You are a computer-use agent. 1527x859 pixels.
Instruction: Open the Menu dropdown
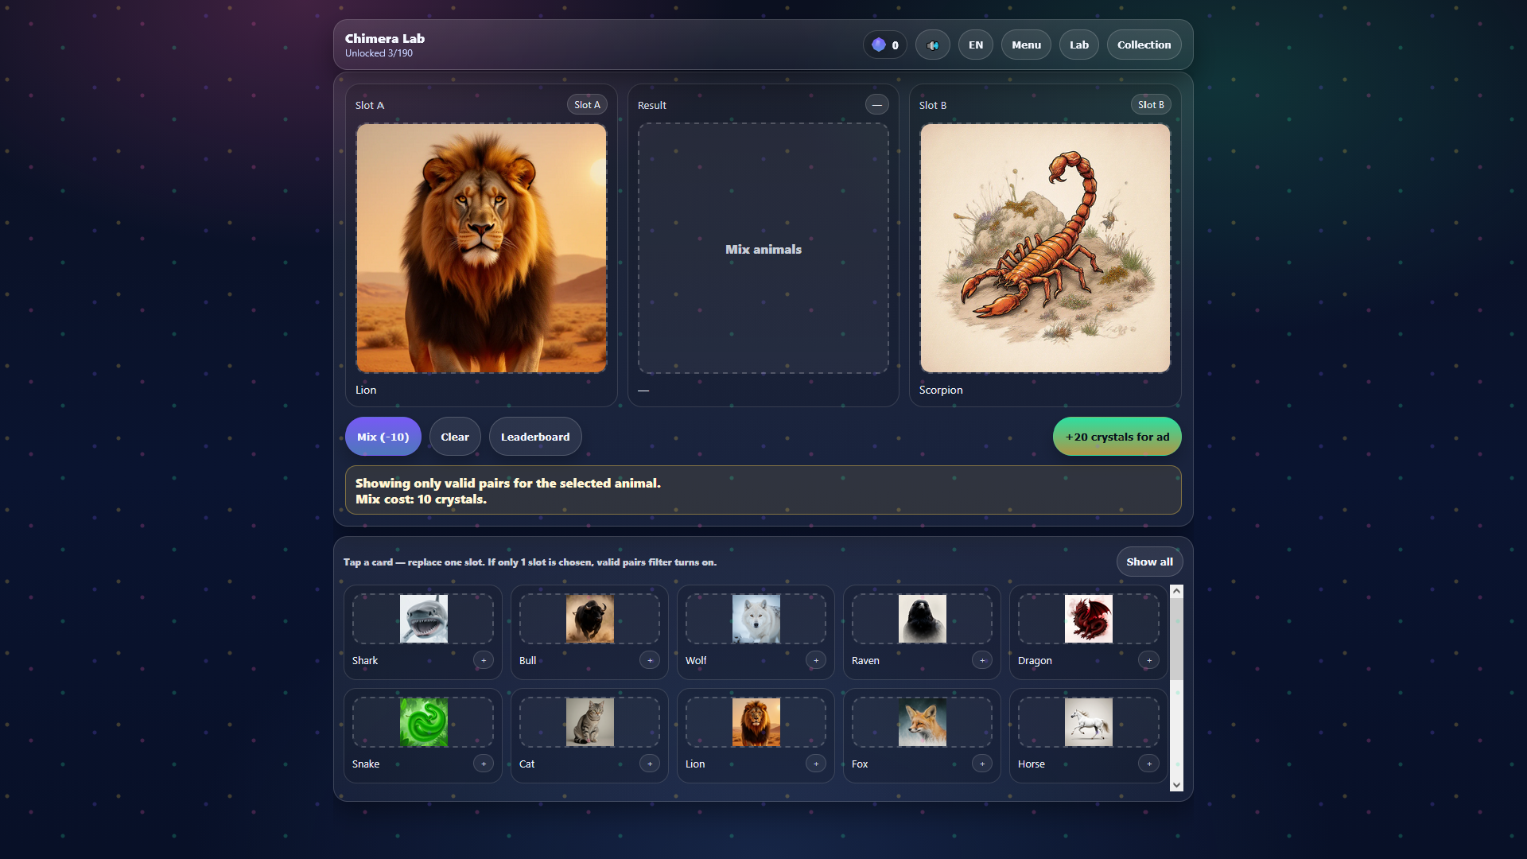point(1026,45)
